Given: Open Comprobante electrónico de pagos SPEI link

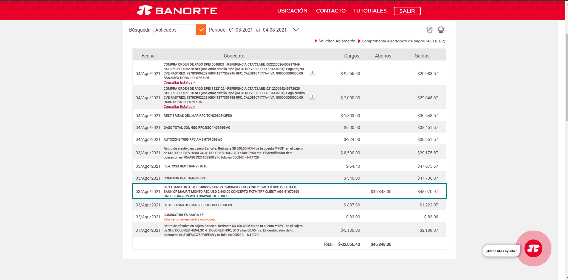Looking at the screenshot, I should pyautogui.click(x=403, y=41).
